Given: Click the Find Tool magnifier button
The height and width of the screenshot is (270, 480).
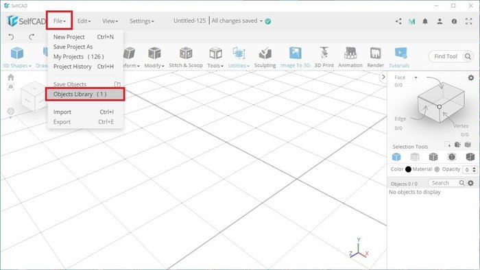Looking at the screenshot, I should tap(468, 56).
